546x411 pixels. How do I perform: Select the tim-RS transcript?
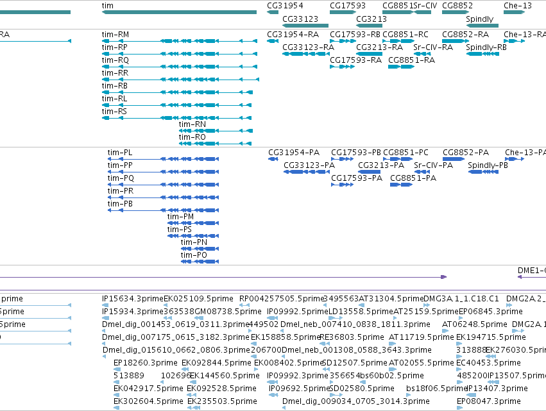pos(176,119)
